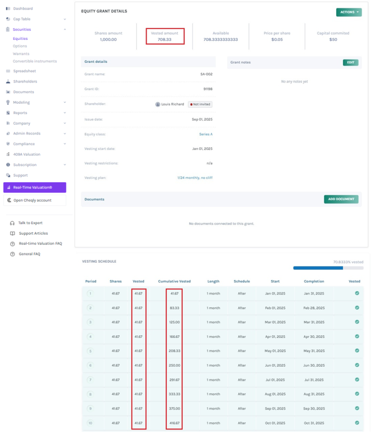The width and height of the screenshot is (371, 434).
Task: Click the Spreadsheet icon in sidebar
Action: click(8, 71)
